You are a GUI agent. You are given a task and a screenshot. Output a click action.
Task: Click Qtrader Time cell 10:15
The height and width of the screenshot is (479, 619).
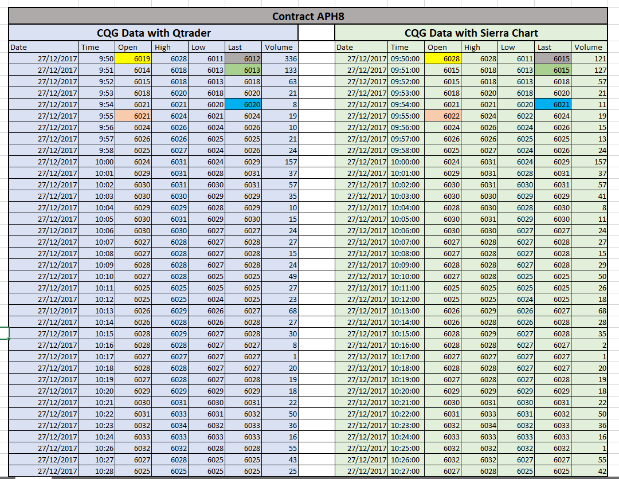point(97,334)
